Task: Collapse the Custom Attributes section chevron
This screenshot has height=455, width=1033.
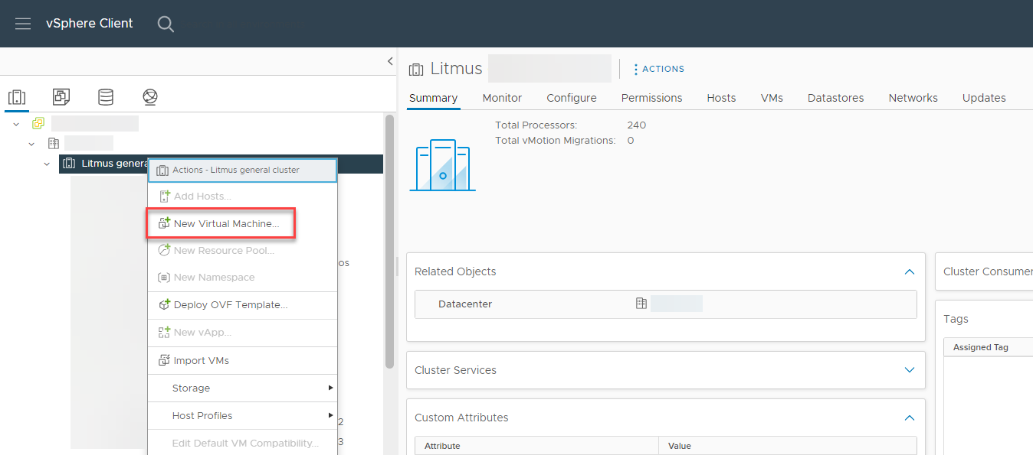Action: (x=909, y=418)
